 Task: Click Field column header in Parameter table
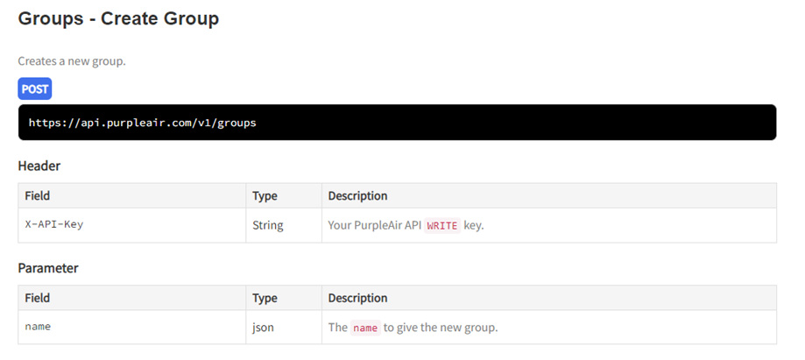[x=38, y=298]
